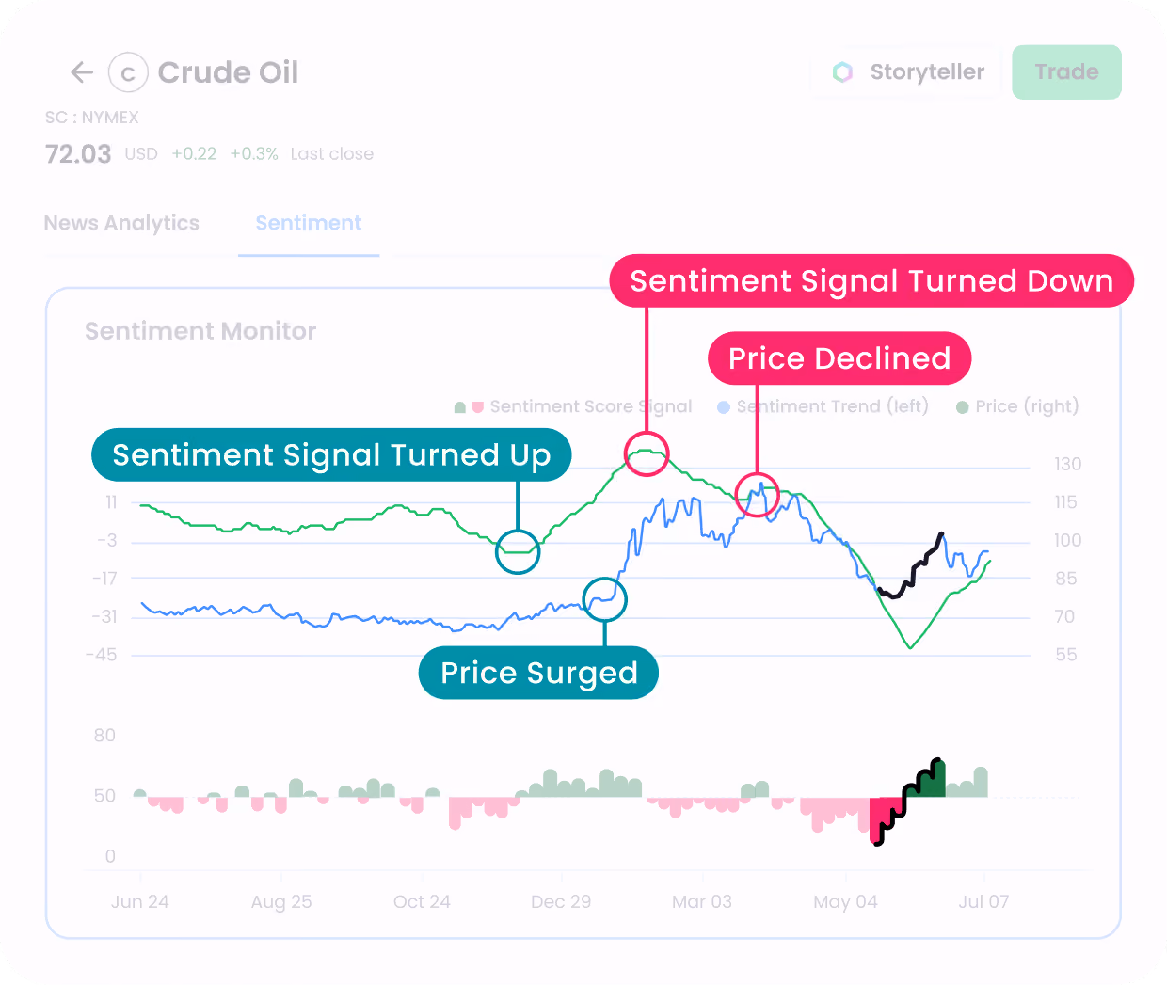Click the green Sentiment Score Signal legend marker

point(460,407)
